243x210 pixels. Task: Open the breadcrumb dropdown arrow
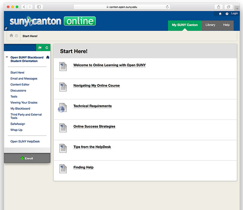point(16,36)
